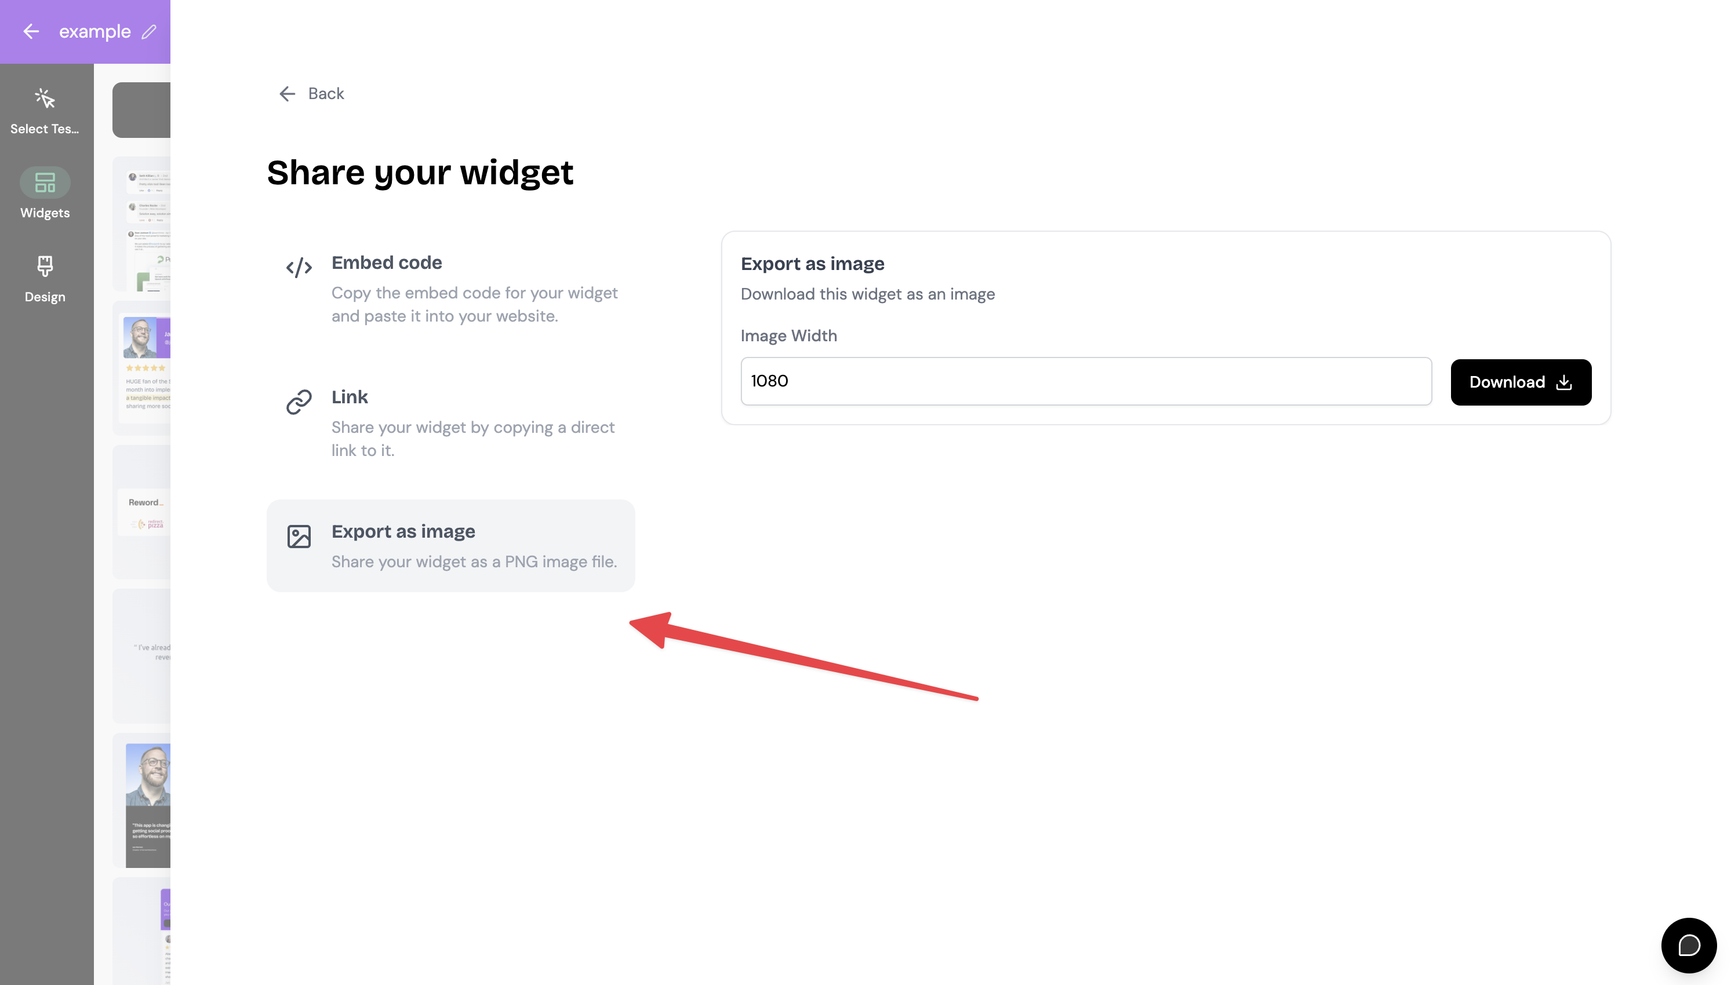Go back using the Back link
Screen dimensions: 1731x985
(x=311, y=93)
